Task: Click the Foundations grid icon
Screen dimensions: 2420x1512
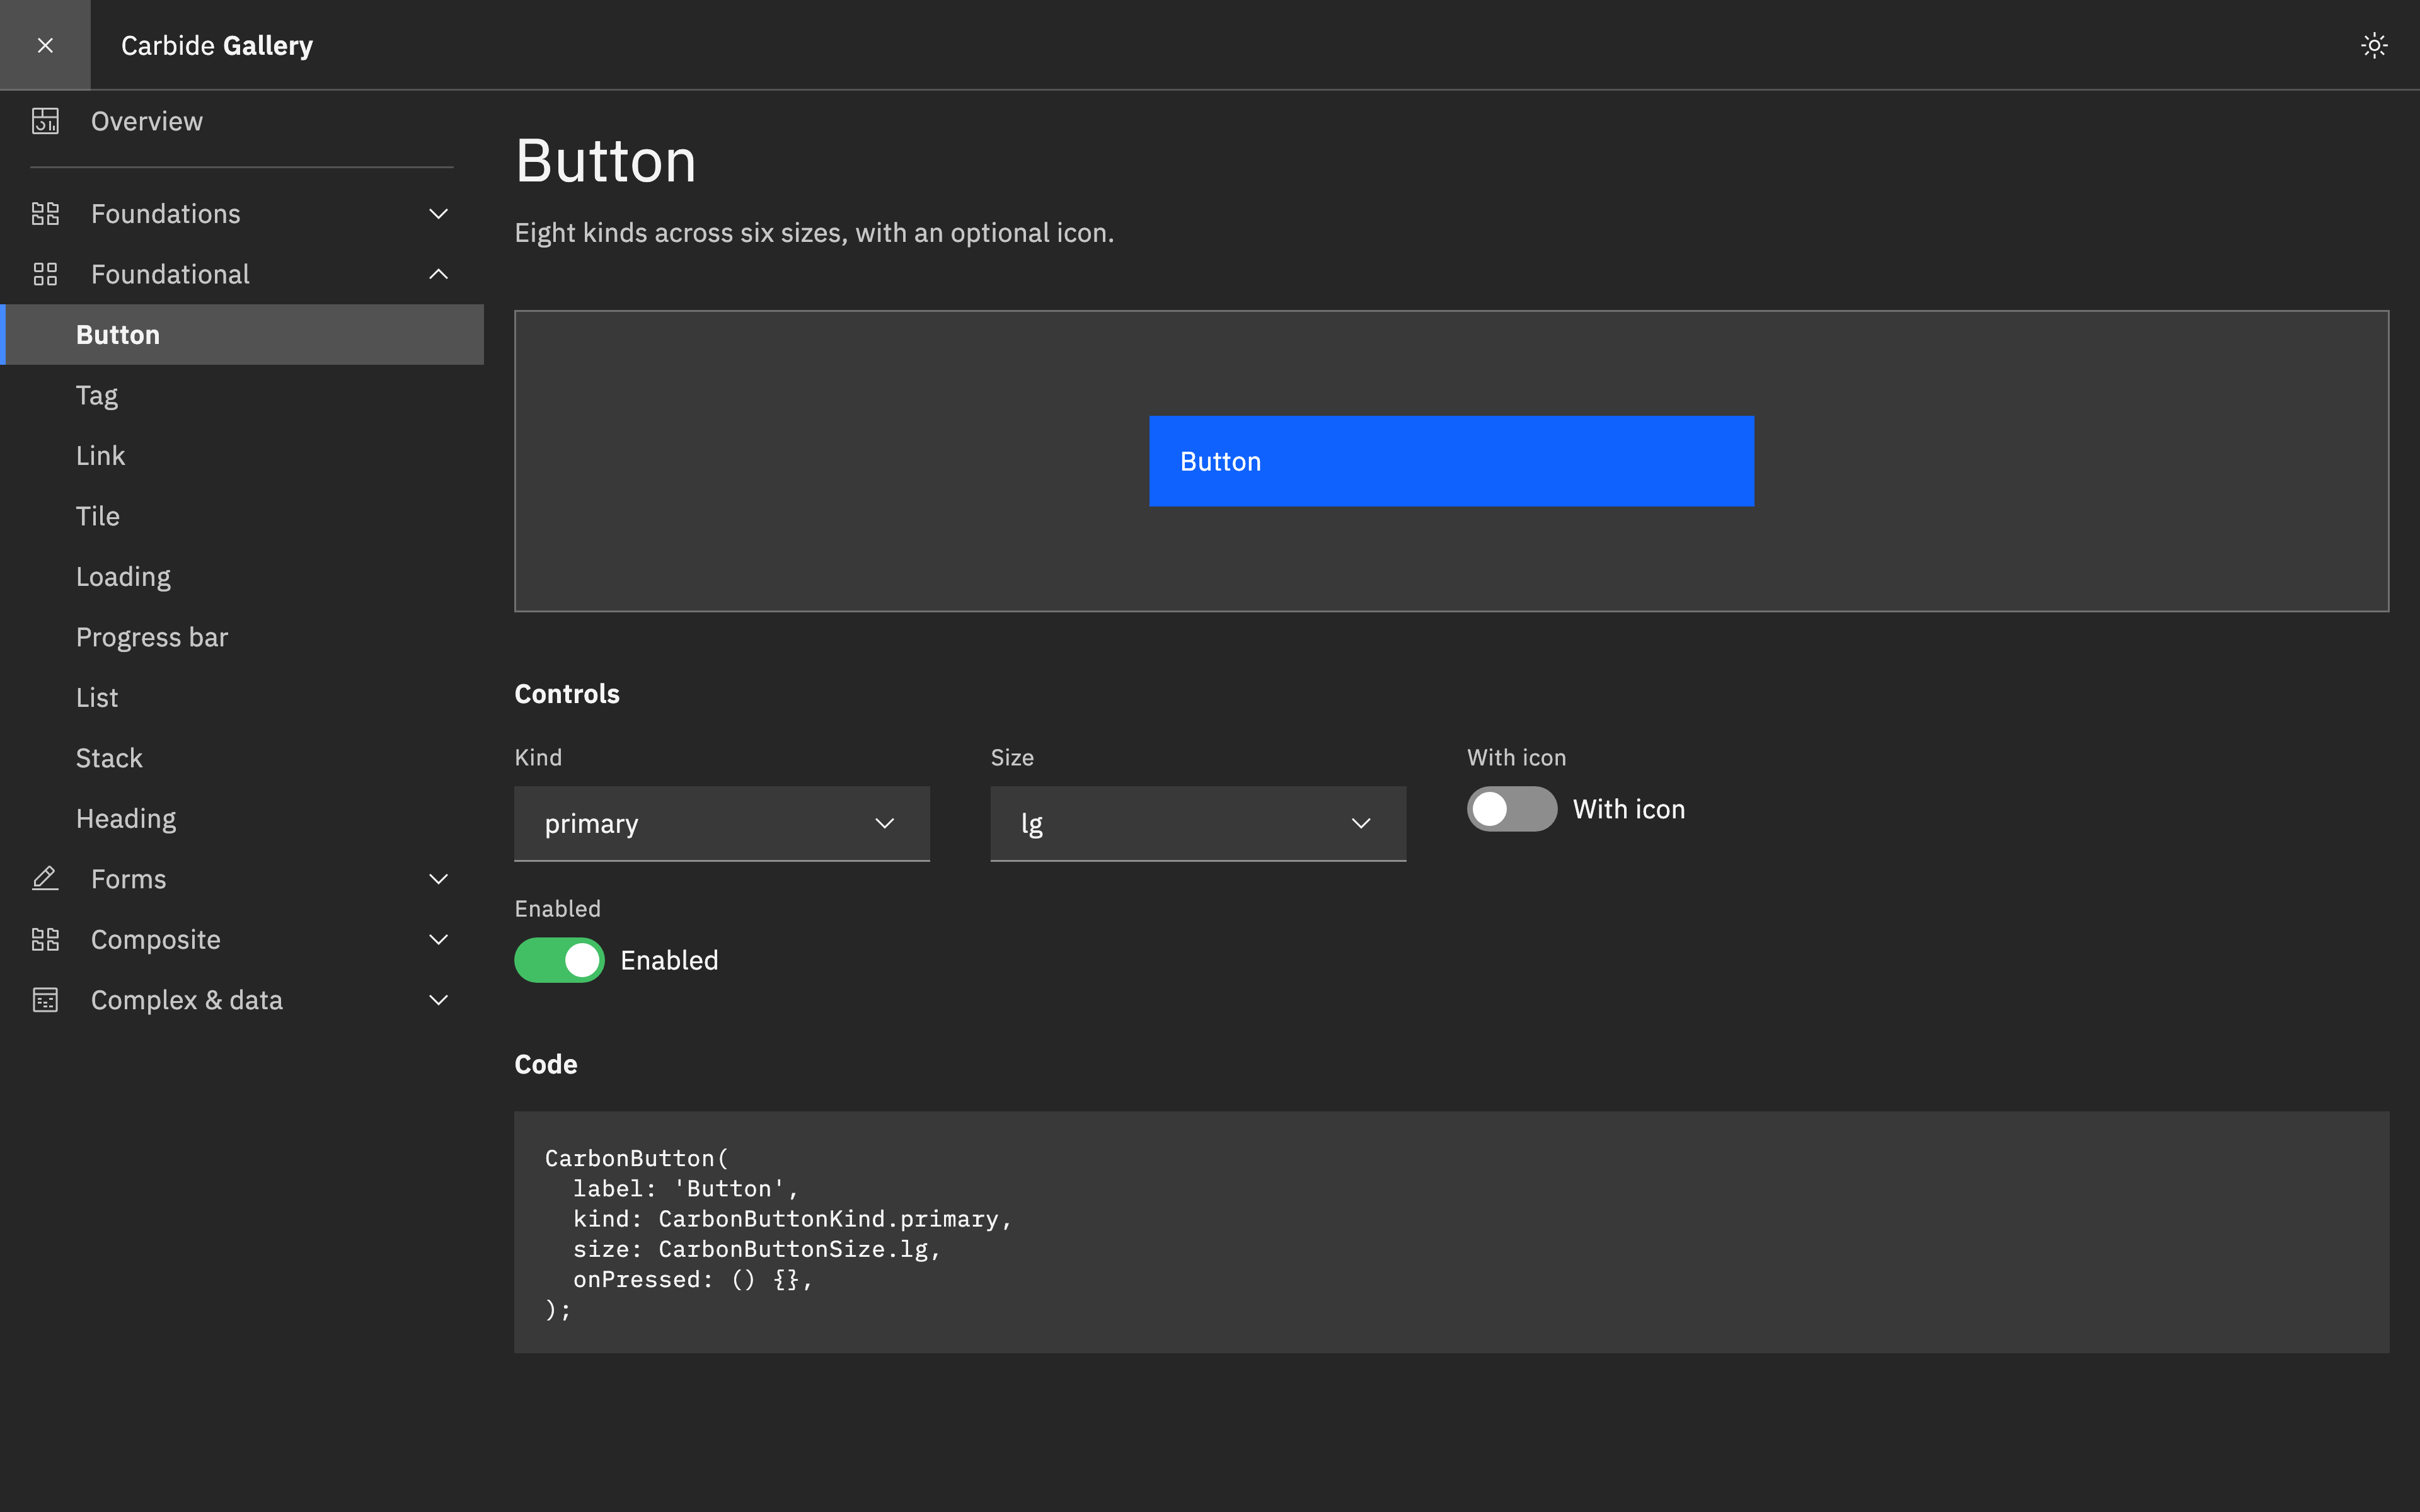Action: coord(45,213)
